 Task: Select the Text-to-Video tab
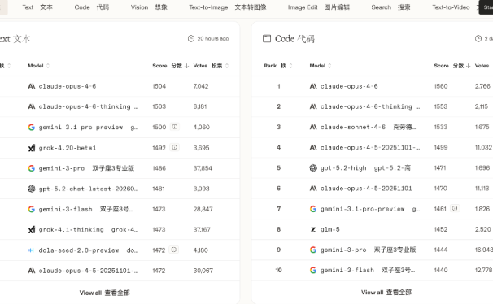point(451,7)
